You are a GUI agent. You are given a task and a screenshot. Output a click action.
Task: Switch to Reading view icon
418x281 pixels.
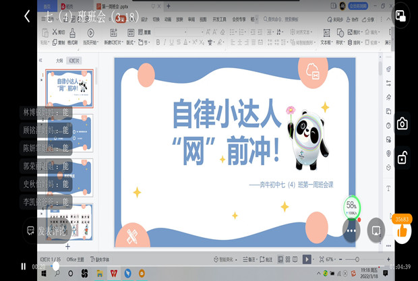pyautogui.click(x=295, y=259)
